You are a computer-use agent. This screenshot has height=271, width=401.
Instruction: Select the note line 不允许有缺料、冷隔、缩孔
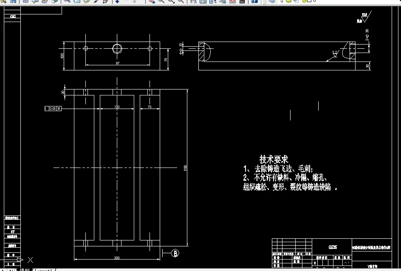[290, 177]
